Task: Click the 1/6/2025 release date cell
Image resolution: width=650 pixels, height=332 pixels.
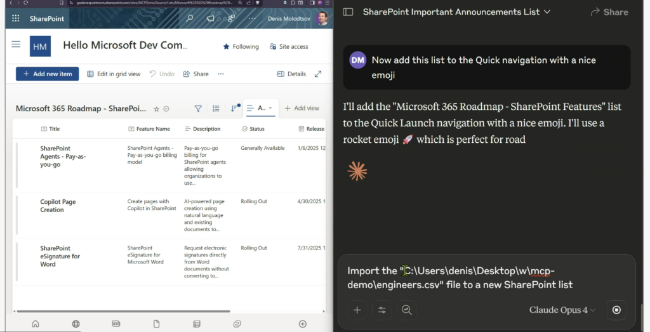Action: pyautogui.click(x=311, y=148)
